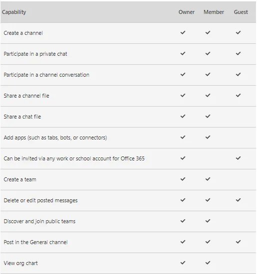Viewport: 257px width, 274px height.
Task: Click Member checkmark for Participate in a private chat
Action: tap(208, 53)
